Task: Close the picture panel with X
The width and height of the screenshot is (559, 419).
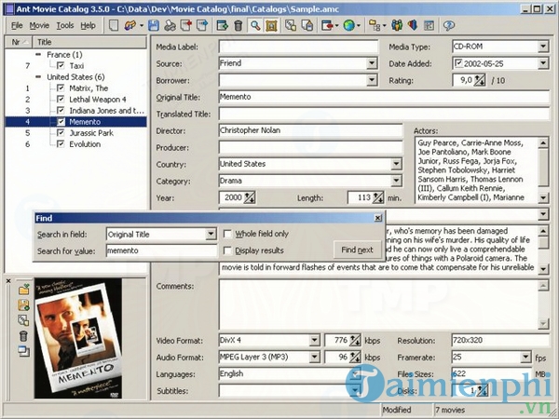Action: pos(8,281)
